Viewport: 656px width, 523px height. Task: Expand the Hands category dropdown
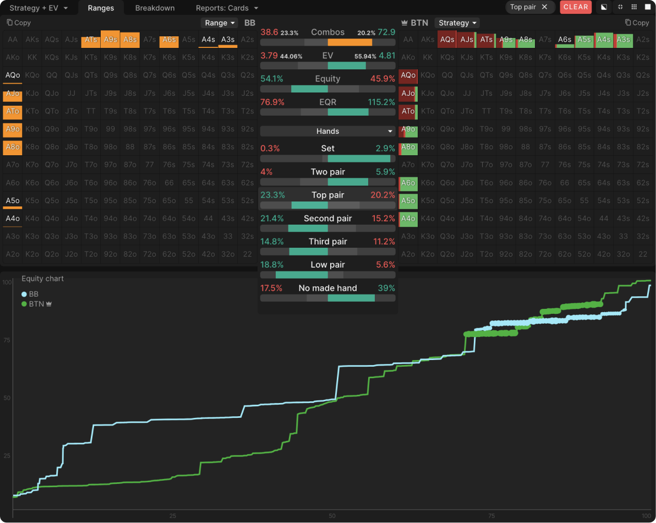327,131
